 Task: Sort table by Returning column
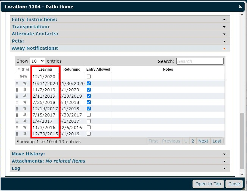pos(72,69)
